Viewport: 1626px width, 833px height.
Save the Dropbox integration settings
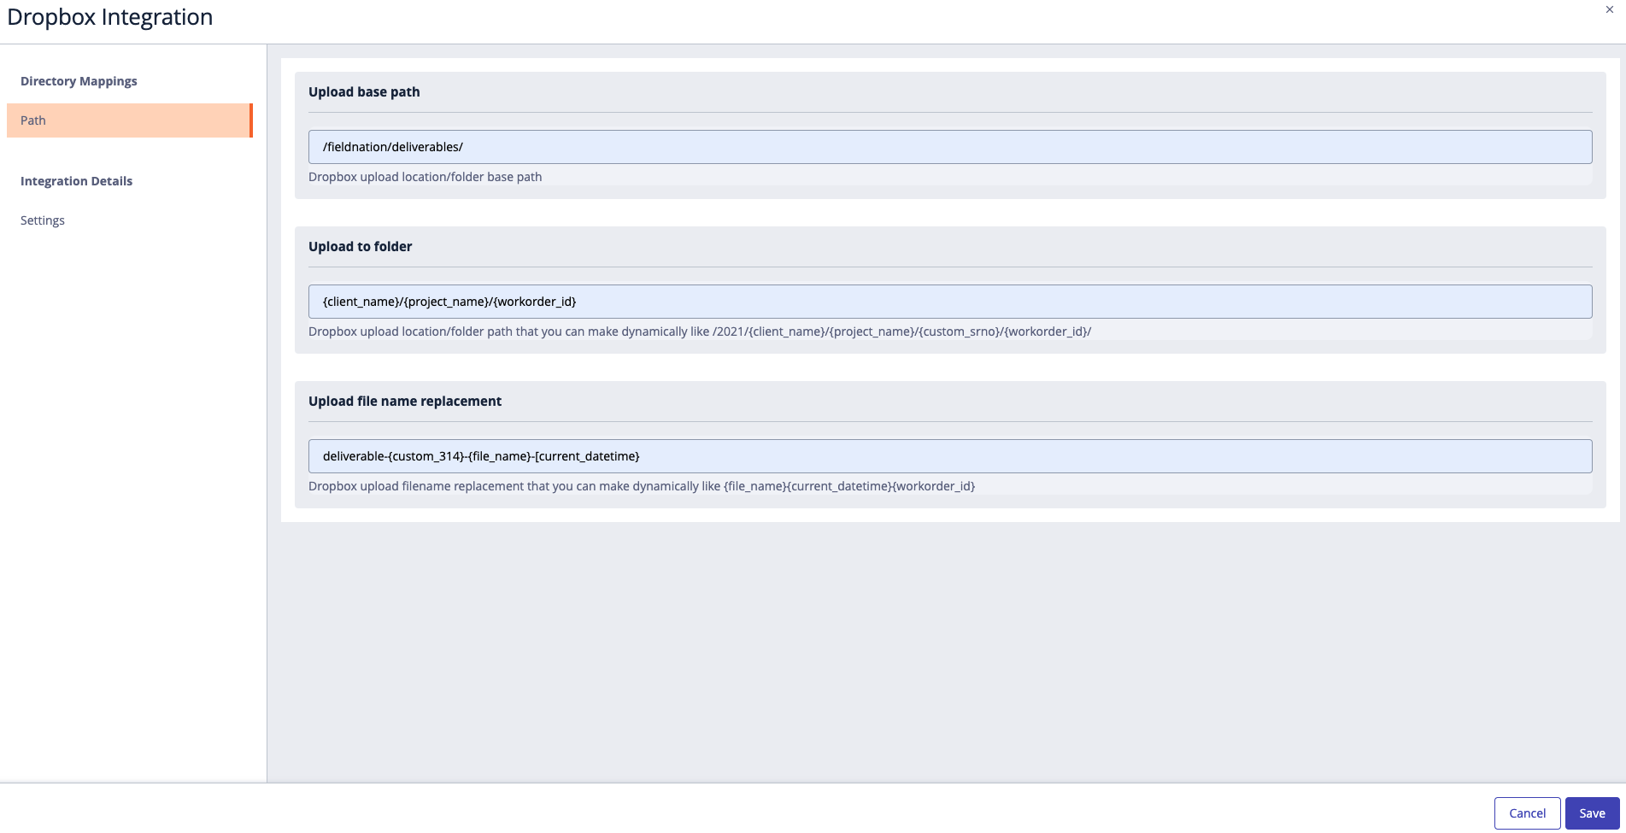pyautogui.click(x=1592, y=813)
